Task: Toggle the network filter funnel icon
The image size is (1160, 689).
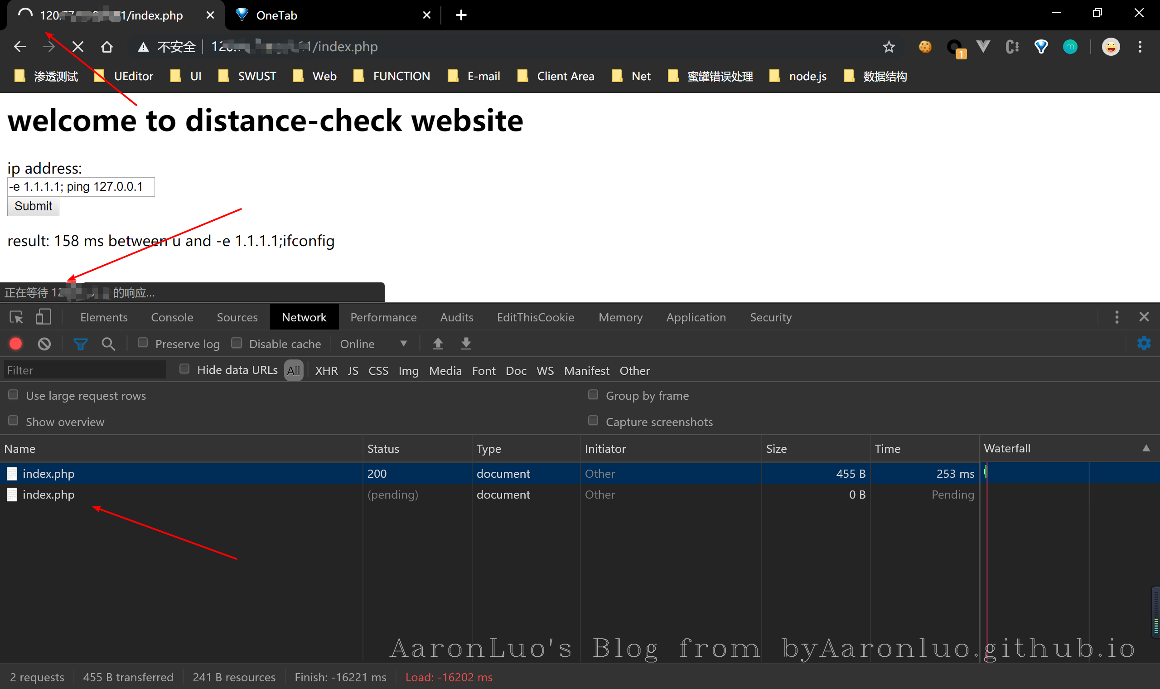Action: tap(80, 344)
